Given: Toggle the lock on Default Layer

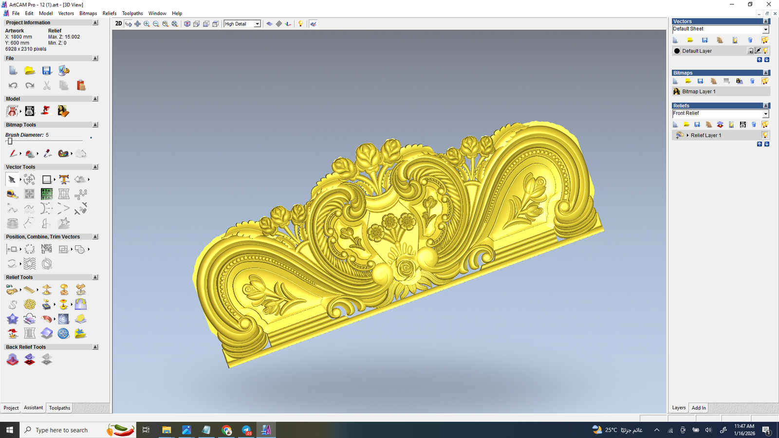Looking at the screenshot, I should (751, 51).
